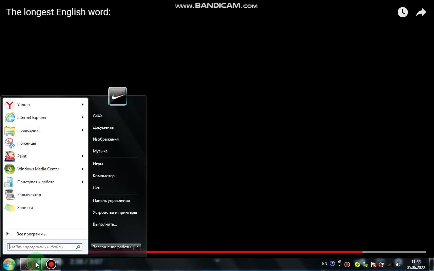Open Action Center flag tray icon
The width and height of the screenshot is (434, 271).
373,265
